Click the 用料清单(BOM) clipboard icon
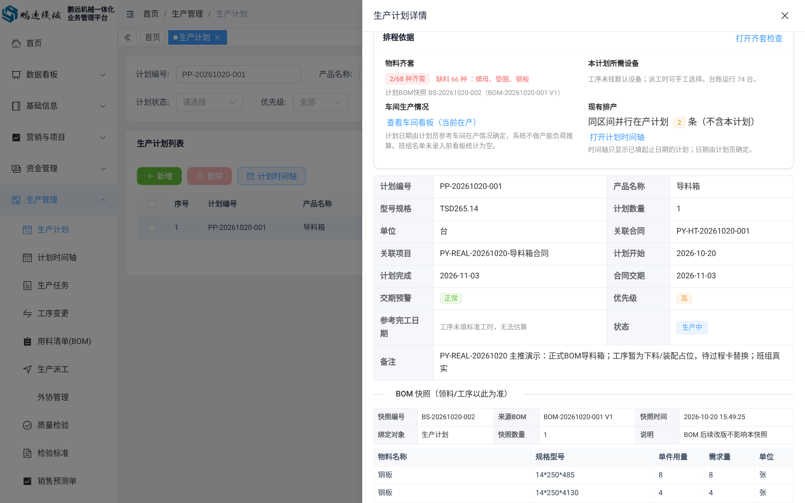The width and height of the screenshot is (805, 503). [x=27, y=341]
